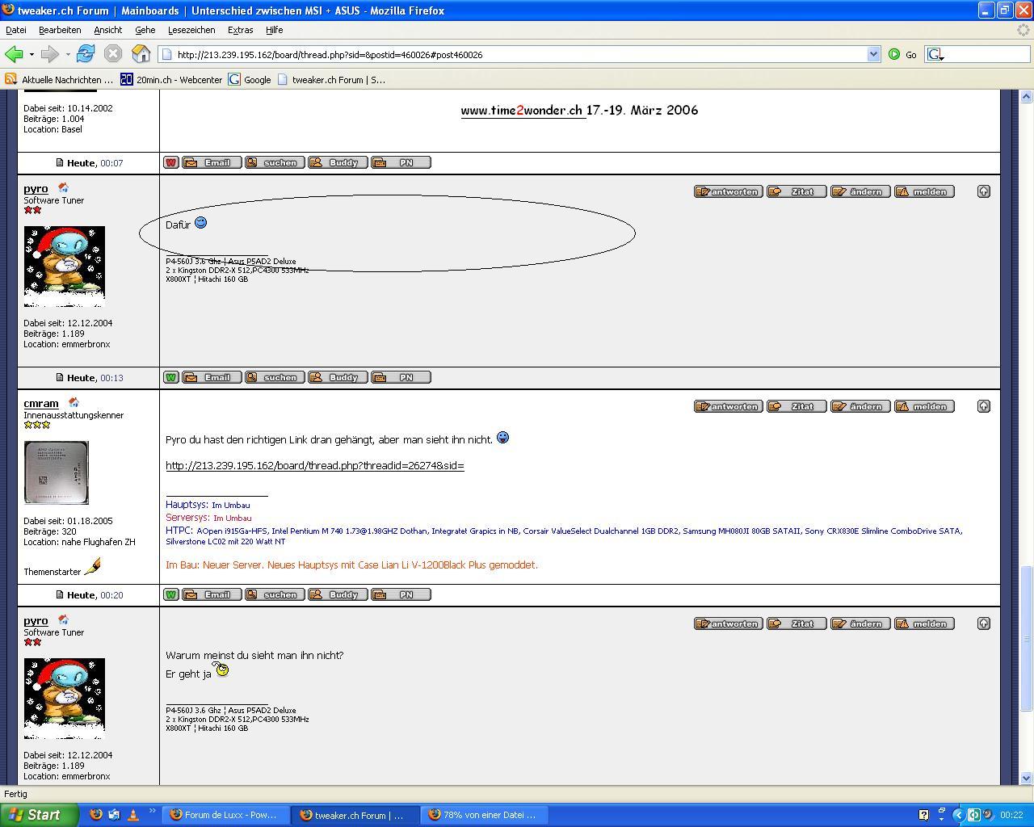This screenshot has height=827, width=1034.
Task: Open the Extras menu
Action: [x=240, y=30]
